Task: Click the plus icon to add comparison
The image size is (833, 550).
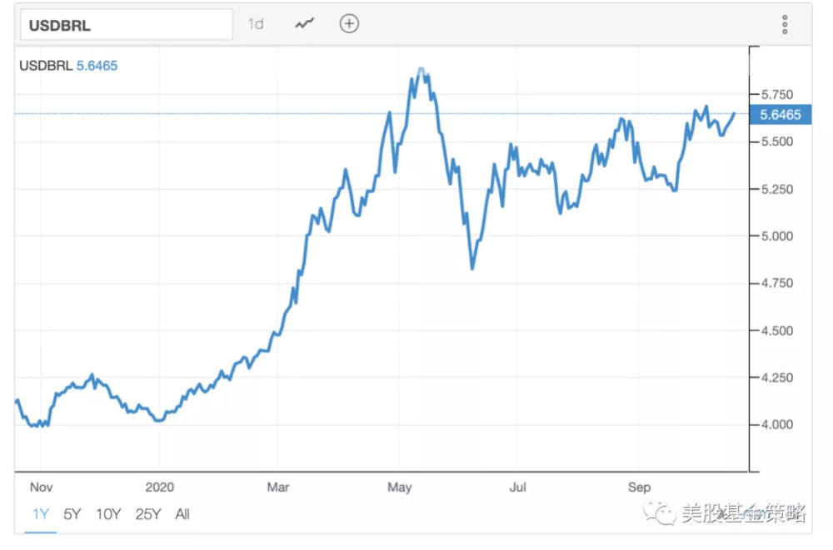Action: click(349, 24)
